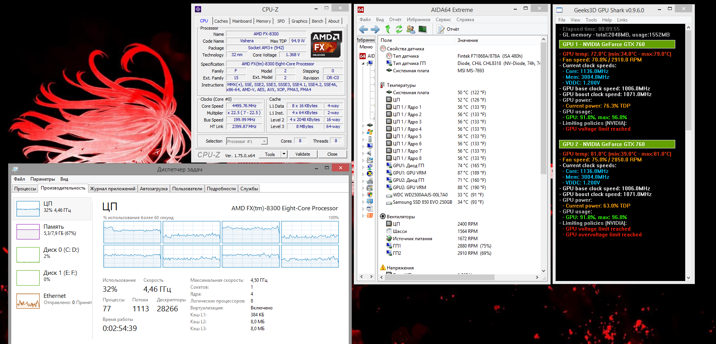Screen dimensions: 716x344
Task: Select the speaker multimedia icon in AIDA64 tree
Action: (370, 153)
